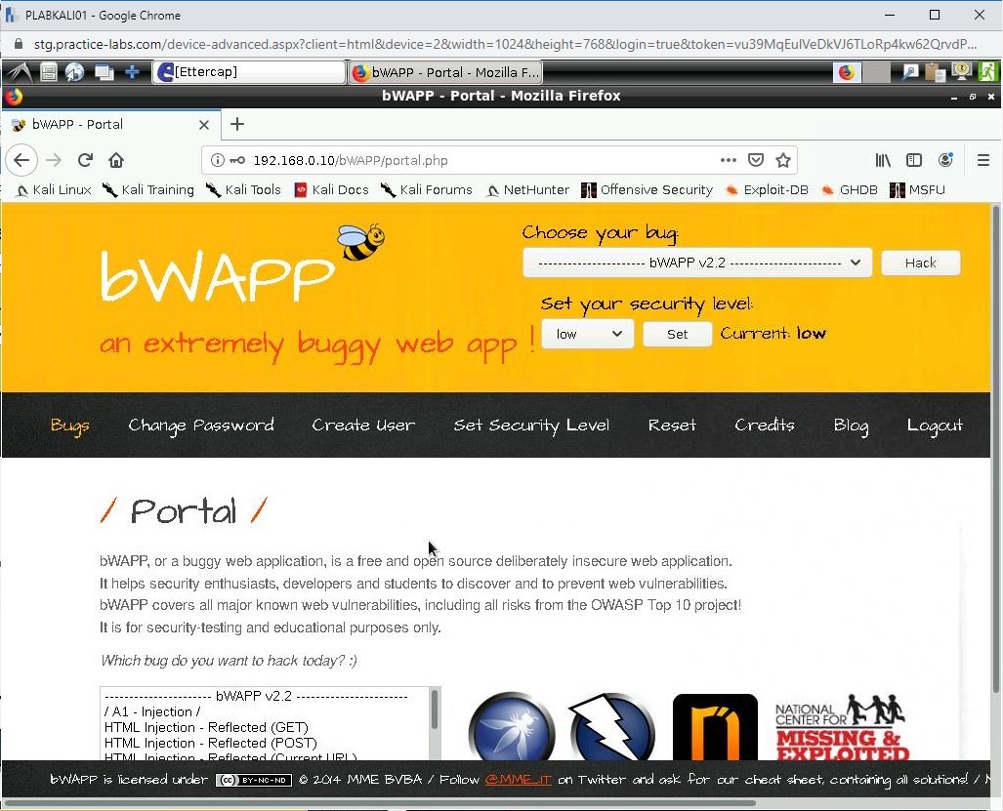This screenshot has height=811, width=1003.
Task: Click the Firefox Home button
Action: [116, 159]
